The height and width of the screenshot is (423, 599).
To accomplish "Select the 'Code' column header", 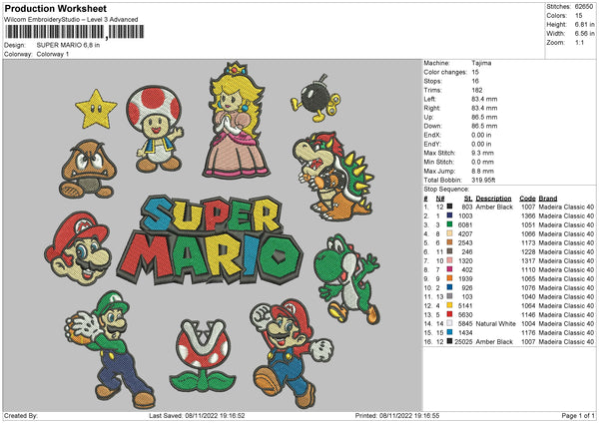I will (x=527, y=199).
